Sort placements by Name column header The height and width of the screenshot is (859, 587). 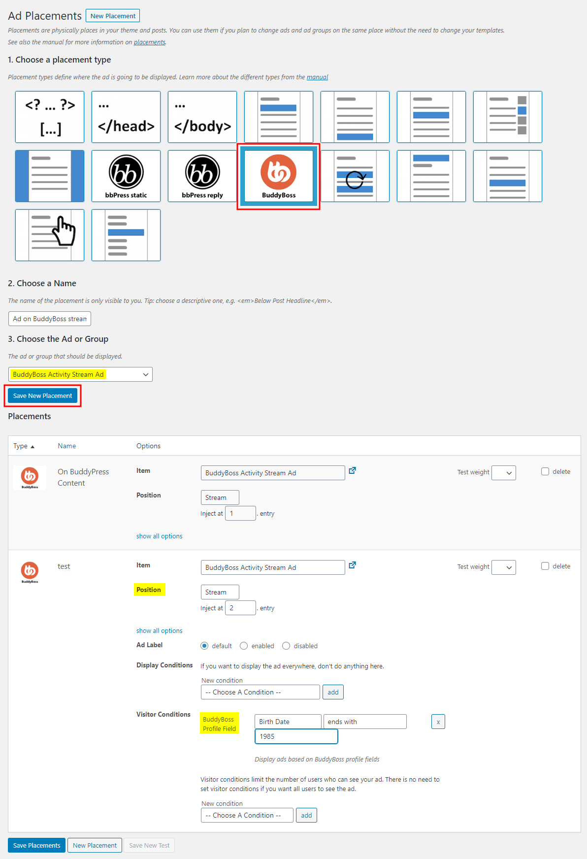point(66,446)
